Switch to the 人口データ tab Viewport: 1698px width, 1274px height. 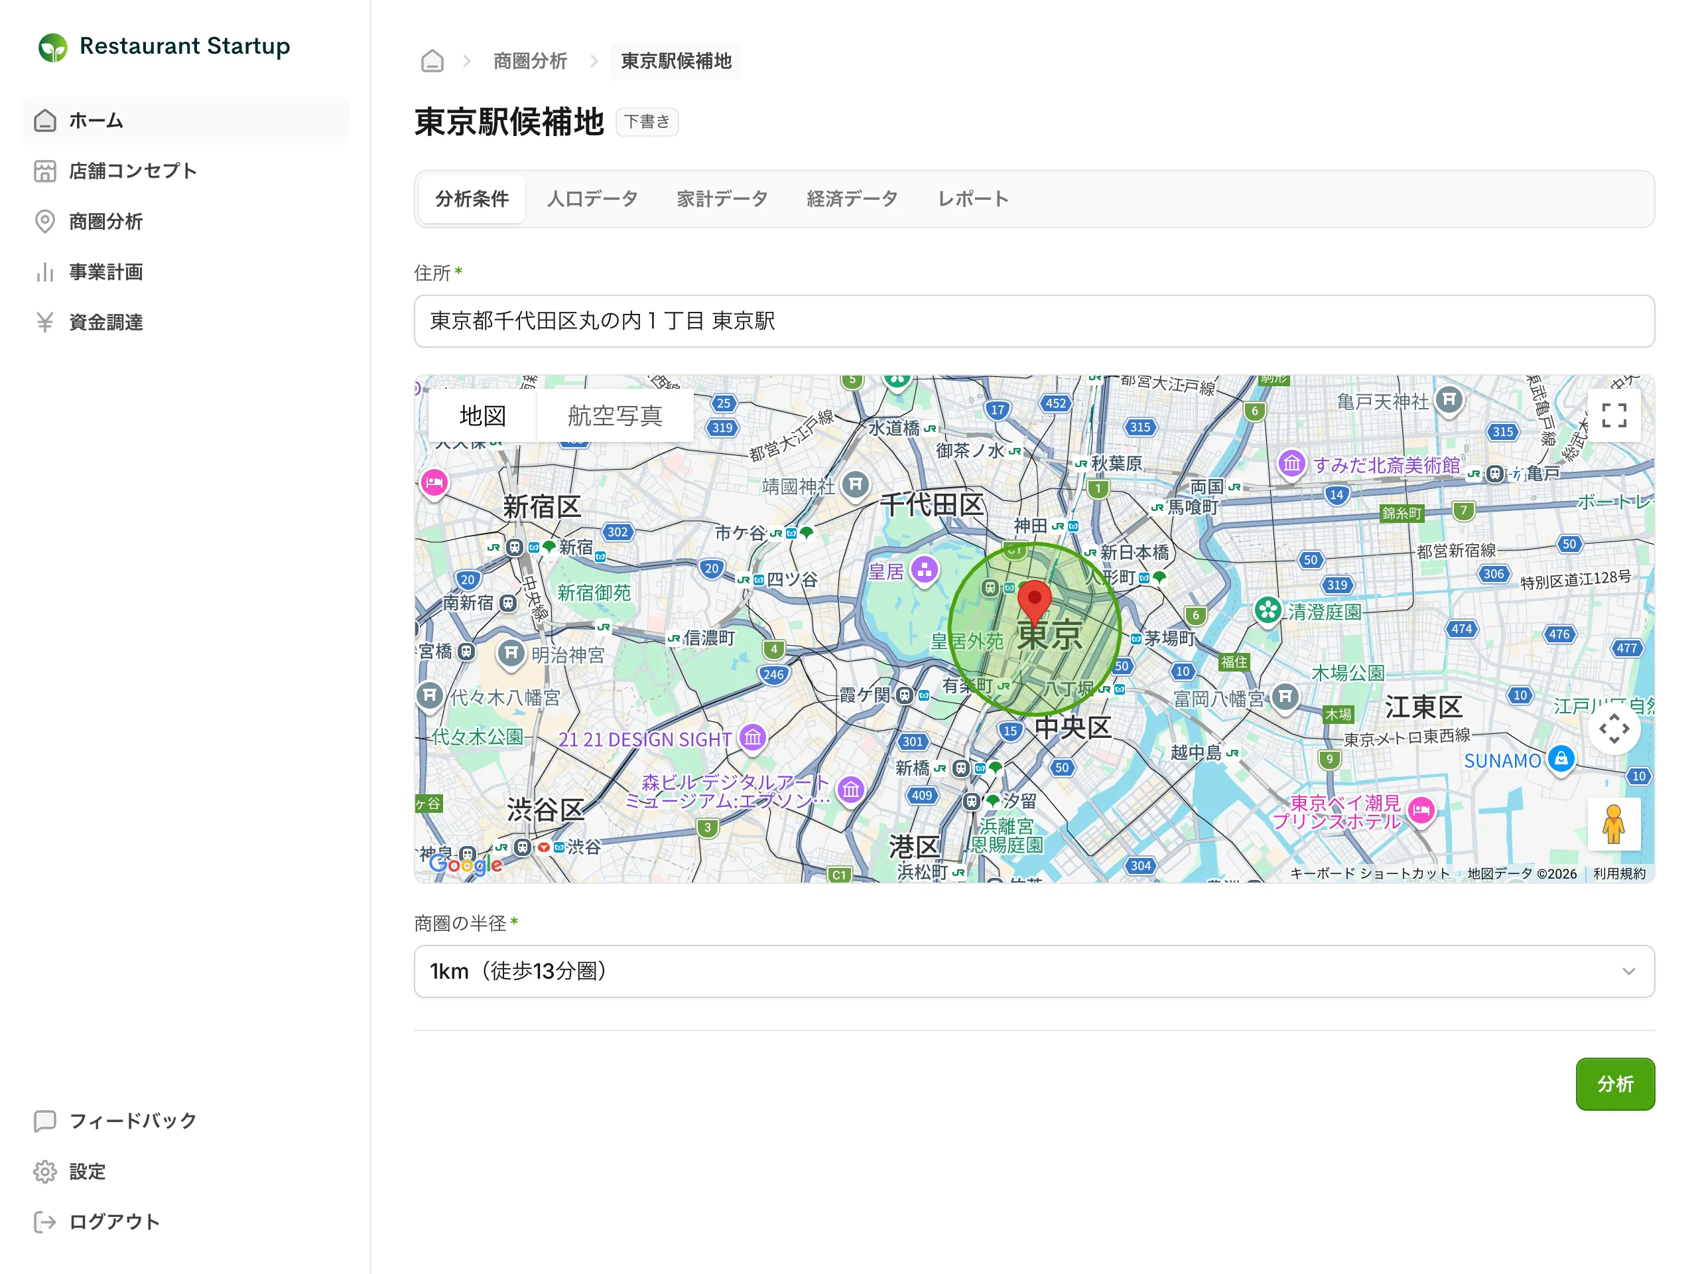[592, 199]
